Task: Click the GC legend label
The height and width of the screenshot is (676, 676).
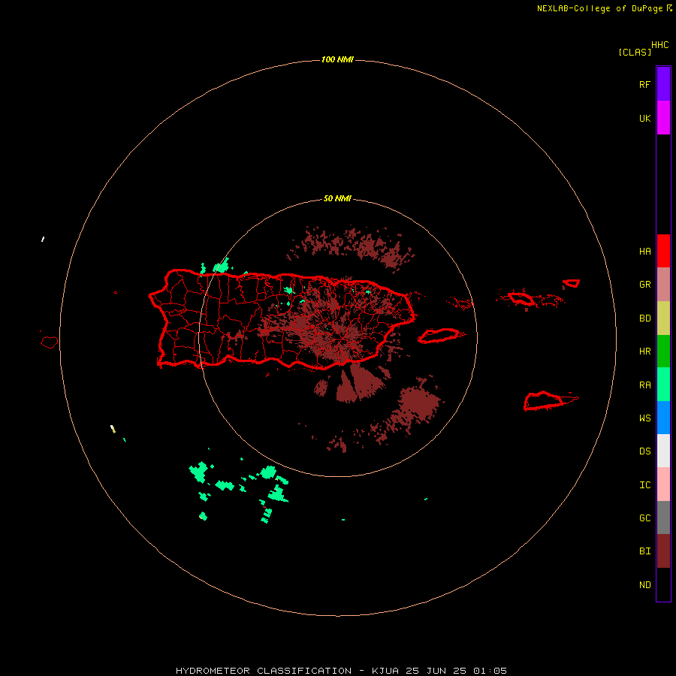Action: tap(644, 518)
